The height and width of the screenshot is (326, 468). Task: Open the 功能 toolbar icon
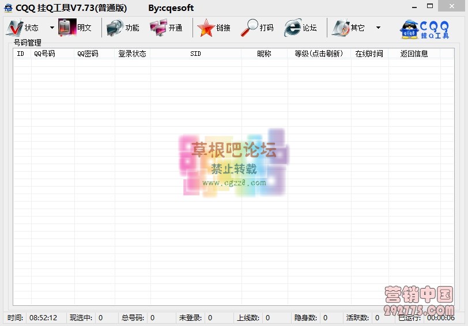(115, 28)
